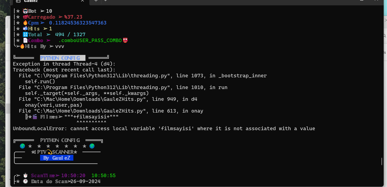Close the GauleZ tab
387x187 pixels.
(x=83, y=1)
